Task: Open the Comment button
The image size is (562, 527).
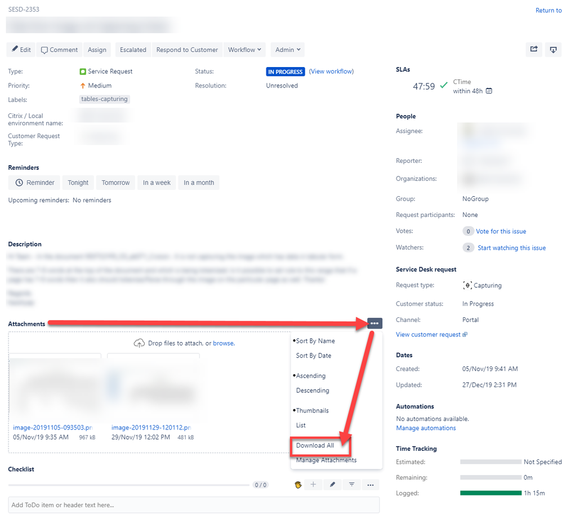Action: 59,50
